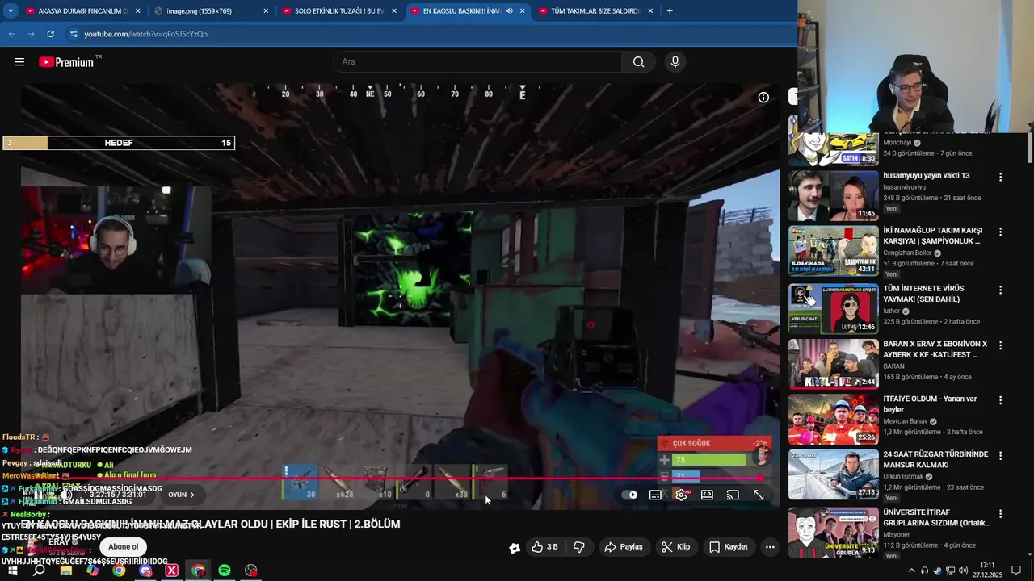Launch Spotify from the taskbar
Screen dimensions: 1034x581
225,571
